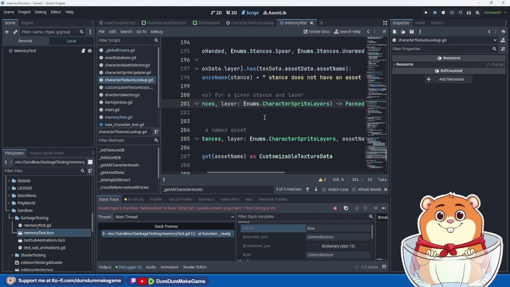The image size is (510, 287).
Task: Open the Project menu
Action: (24, 12)
